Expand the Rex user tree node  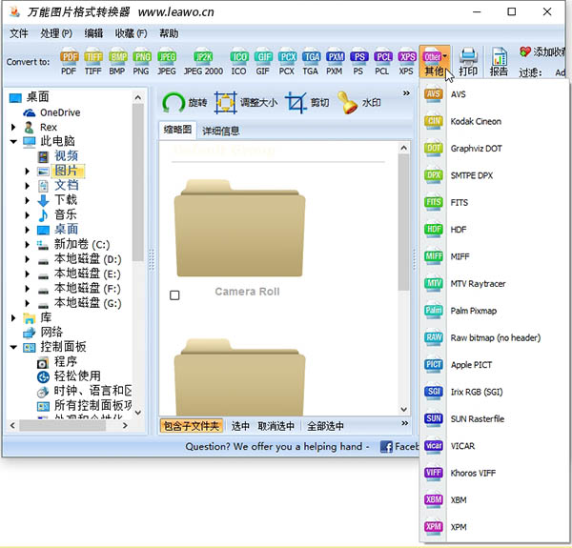click(13, 127)
